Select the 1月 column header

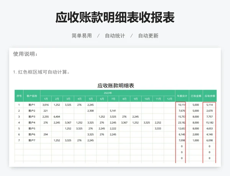click(x=46, y=99)
